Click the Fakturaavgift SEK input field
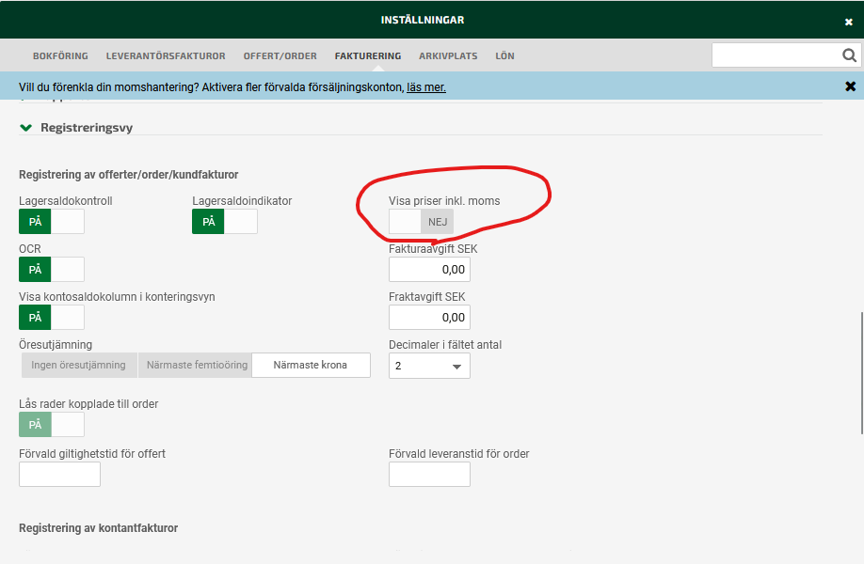Viewport: 864px width, 564px height. 429,270
